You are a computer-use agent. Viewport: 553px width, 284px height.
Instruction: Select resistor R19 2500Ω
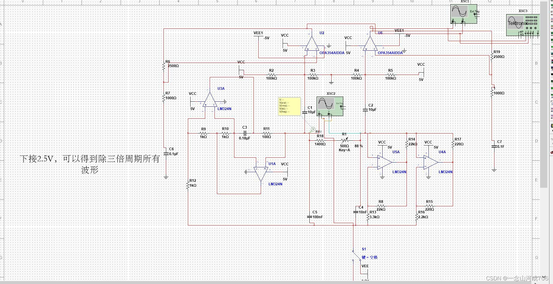coord(492,56)
